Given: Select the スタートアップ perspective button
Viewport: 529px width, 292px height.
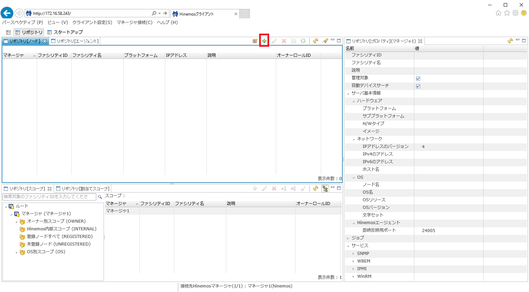Looking at the screenshot, I should pos(65,32).
